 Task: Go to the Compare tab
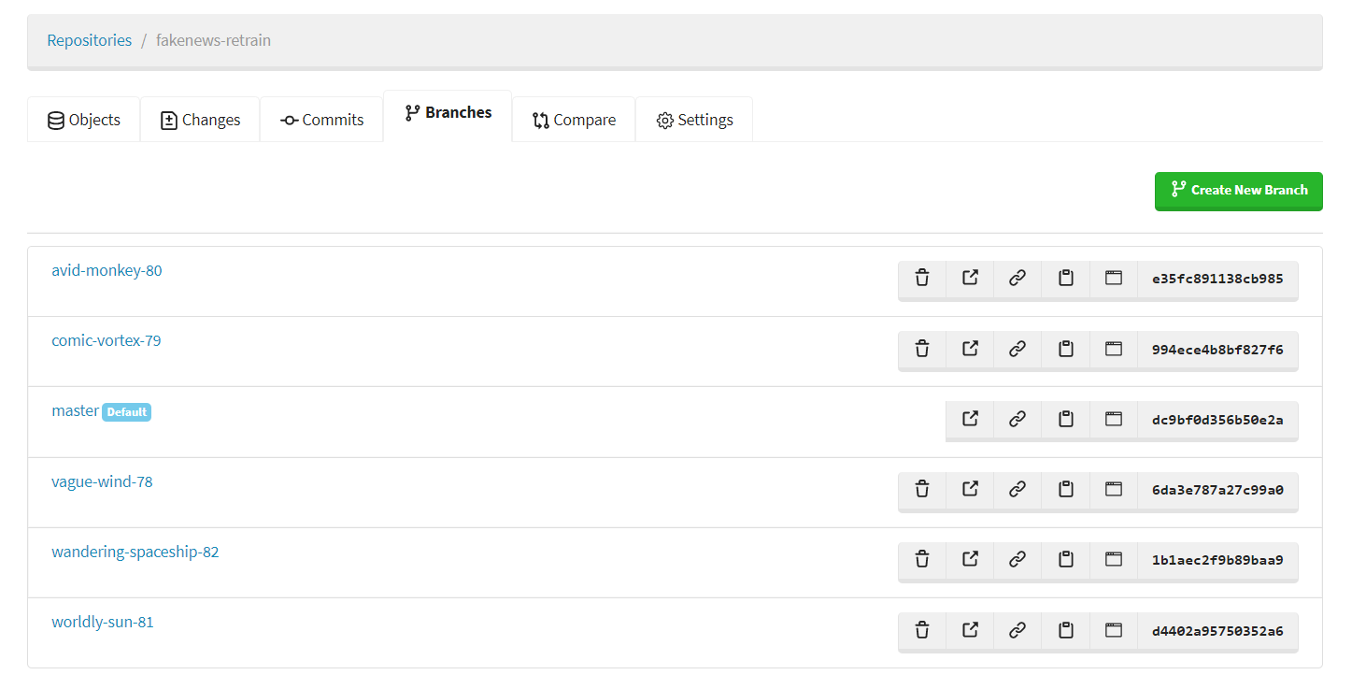[x=574, y=120]
